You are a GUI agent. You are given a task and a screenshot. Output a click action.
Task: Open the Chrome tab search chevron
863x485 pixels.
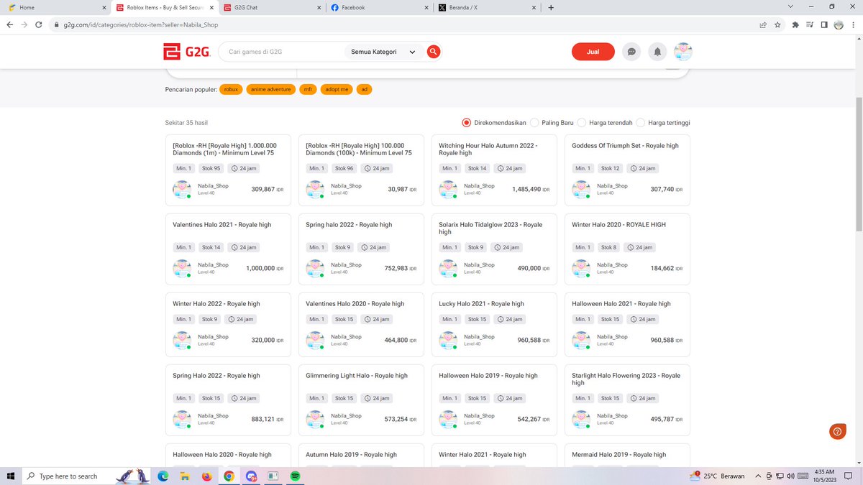790,7
